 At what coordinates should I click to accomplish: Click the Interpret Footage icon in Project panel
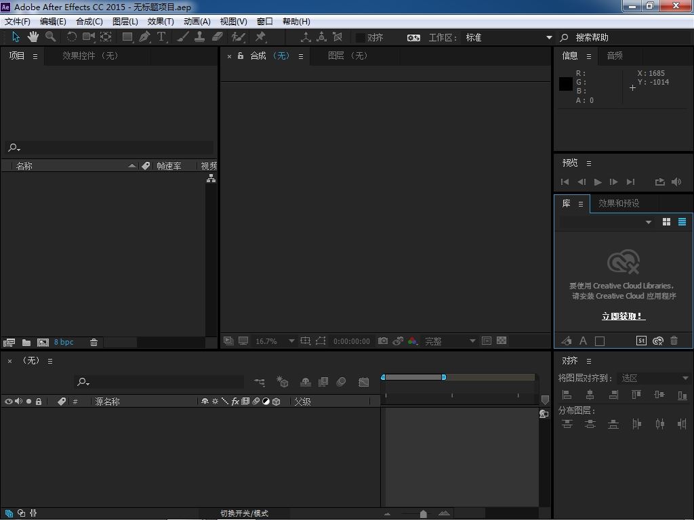[x=9, y=342]
